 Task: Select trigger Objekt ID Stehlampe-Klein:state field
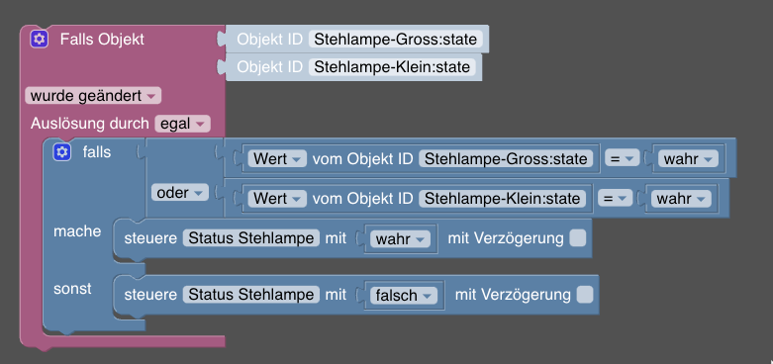pyautogui.click(x=392, y=67)
